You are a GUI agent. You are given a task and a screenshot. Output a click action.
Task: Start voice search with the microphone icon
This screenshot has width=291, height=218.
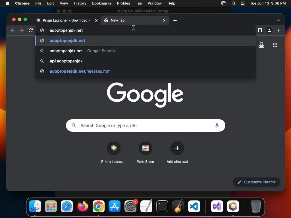point(217,125)
